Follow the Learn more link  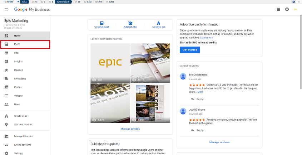click(207, 38)
